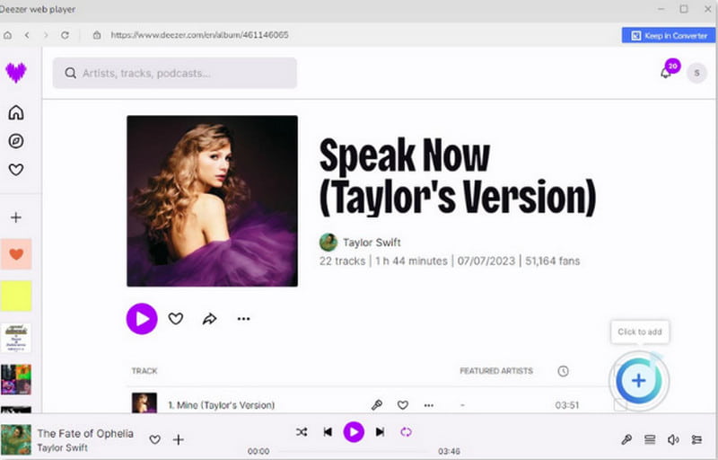Reload the page with refresh icon
Image resolution: width=718 pixels, height=460 pixels.
65,35
